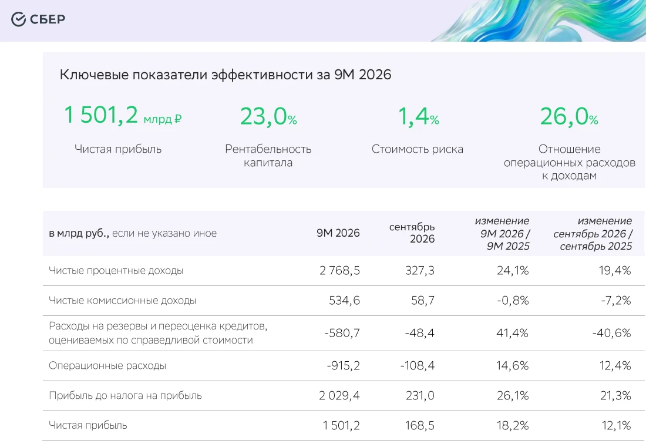Click the value '534,6'

(344, 301)
